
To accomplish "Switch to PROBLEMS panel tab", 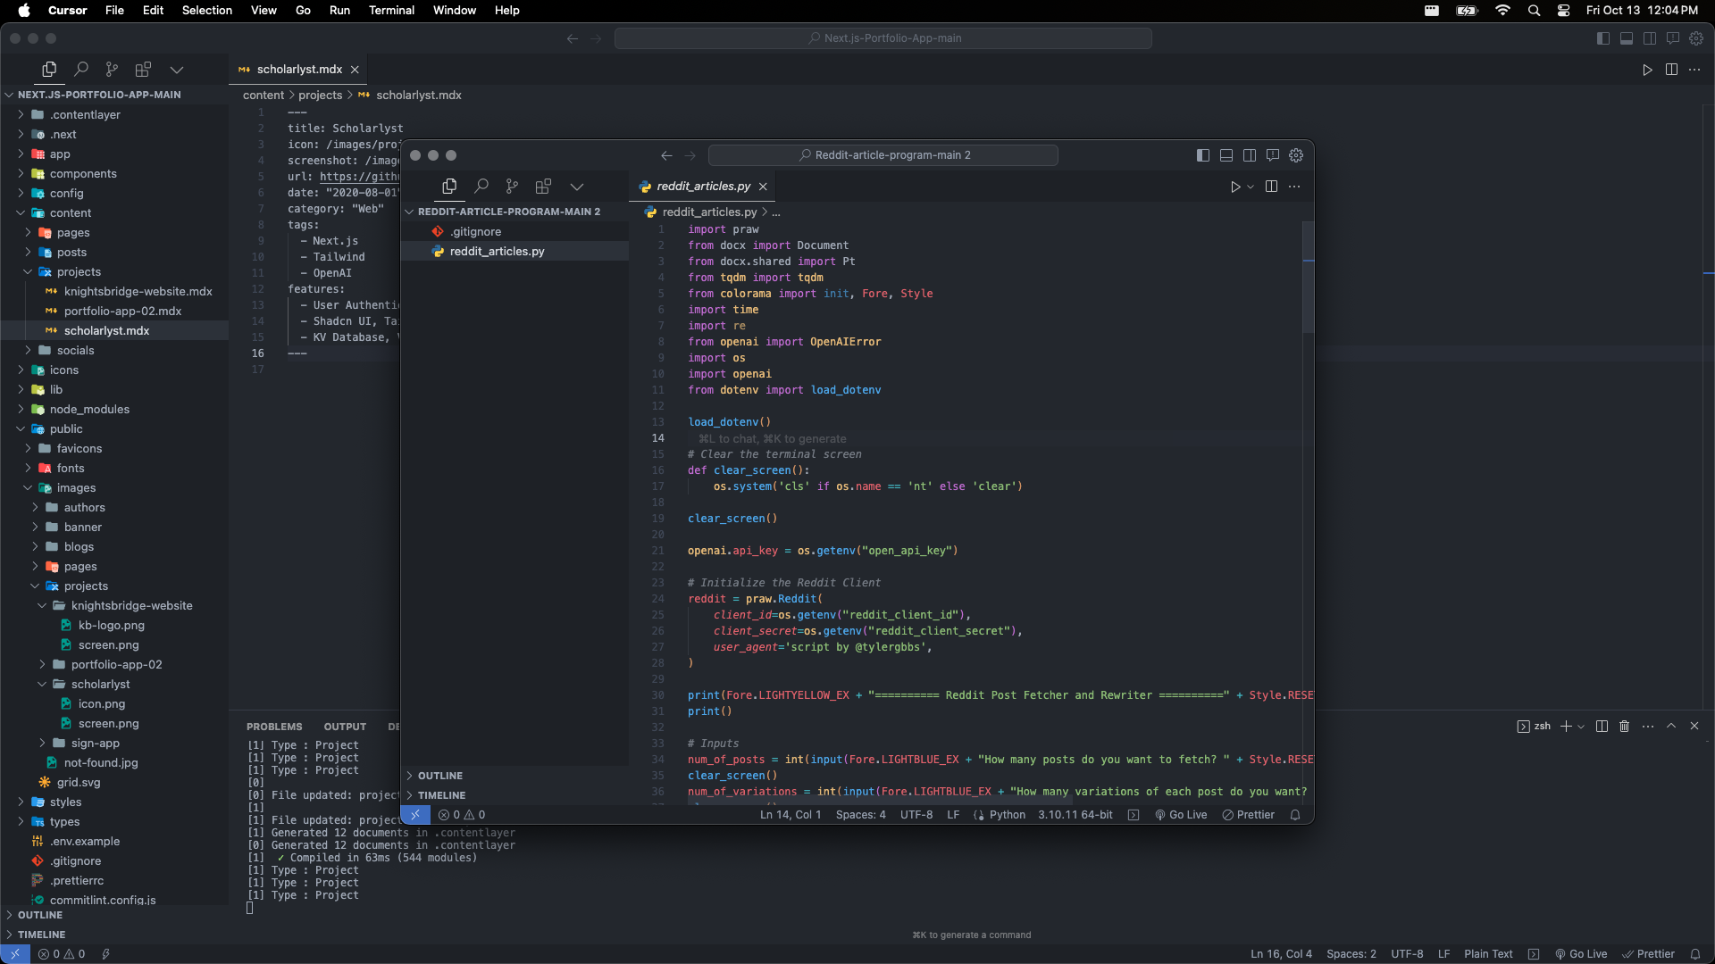I will tap(274, 727).
